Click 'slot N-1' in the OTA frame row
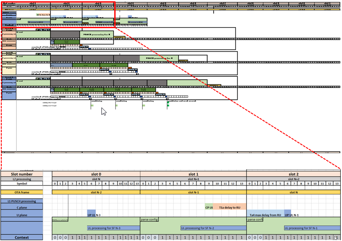The width and height of the screenshot is (342, 241). coord(193,192)
